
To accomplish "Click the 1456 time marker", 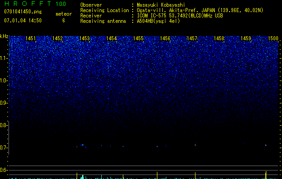I will point(165,38).
